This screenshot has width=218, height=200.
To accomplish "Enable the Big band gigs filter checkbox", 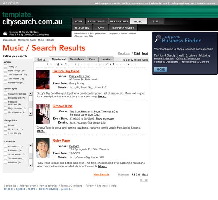I will [x=5, y=97].
